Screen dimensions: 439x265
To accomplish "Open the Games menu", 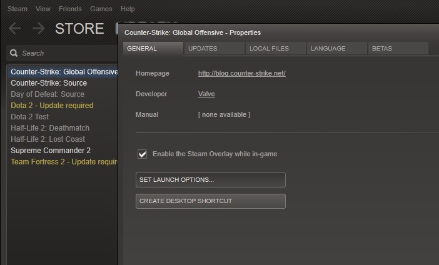I will pyautogui.click(x=101, y=9).
